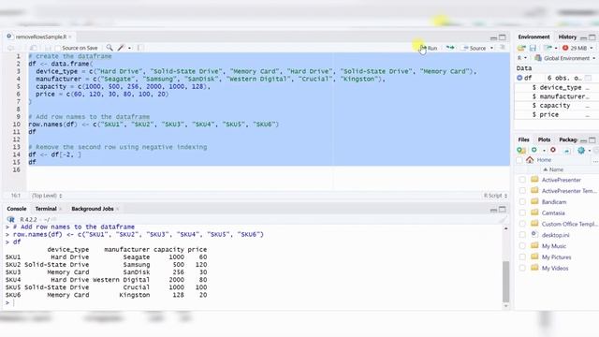Check the Bandicam folder checkbox
The image size is (599, 337).
coord(522,202)
